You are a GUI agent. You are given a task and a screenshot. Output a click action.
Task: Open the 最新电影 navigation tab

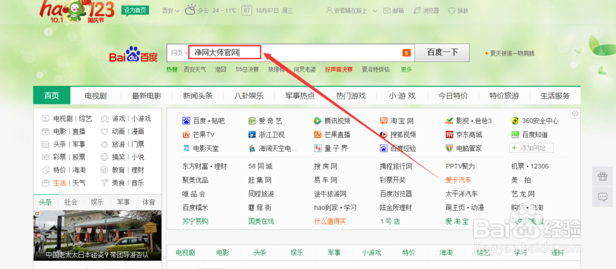click(147, 96)
